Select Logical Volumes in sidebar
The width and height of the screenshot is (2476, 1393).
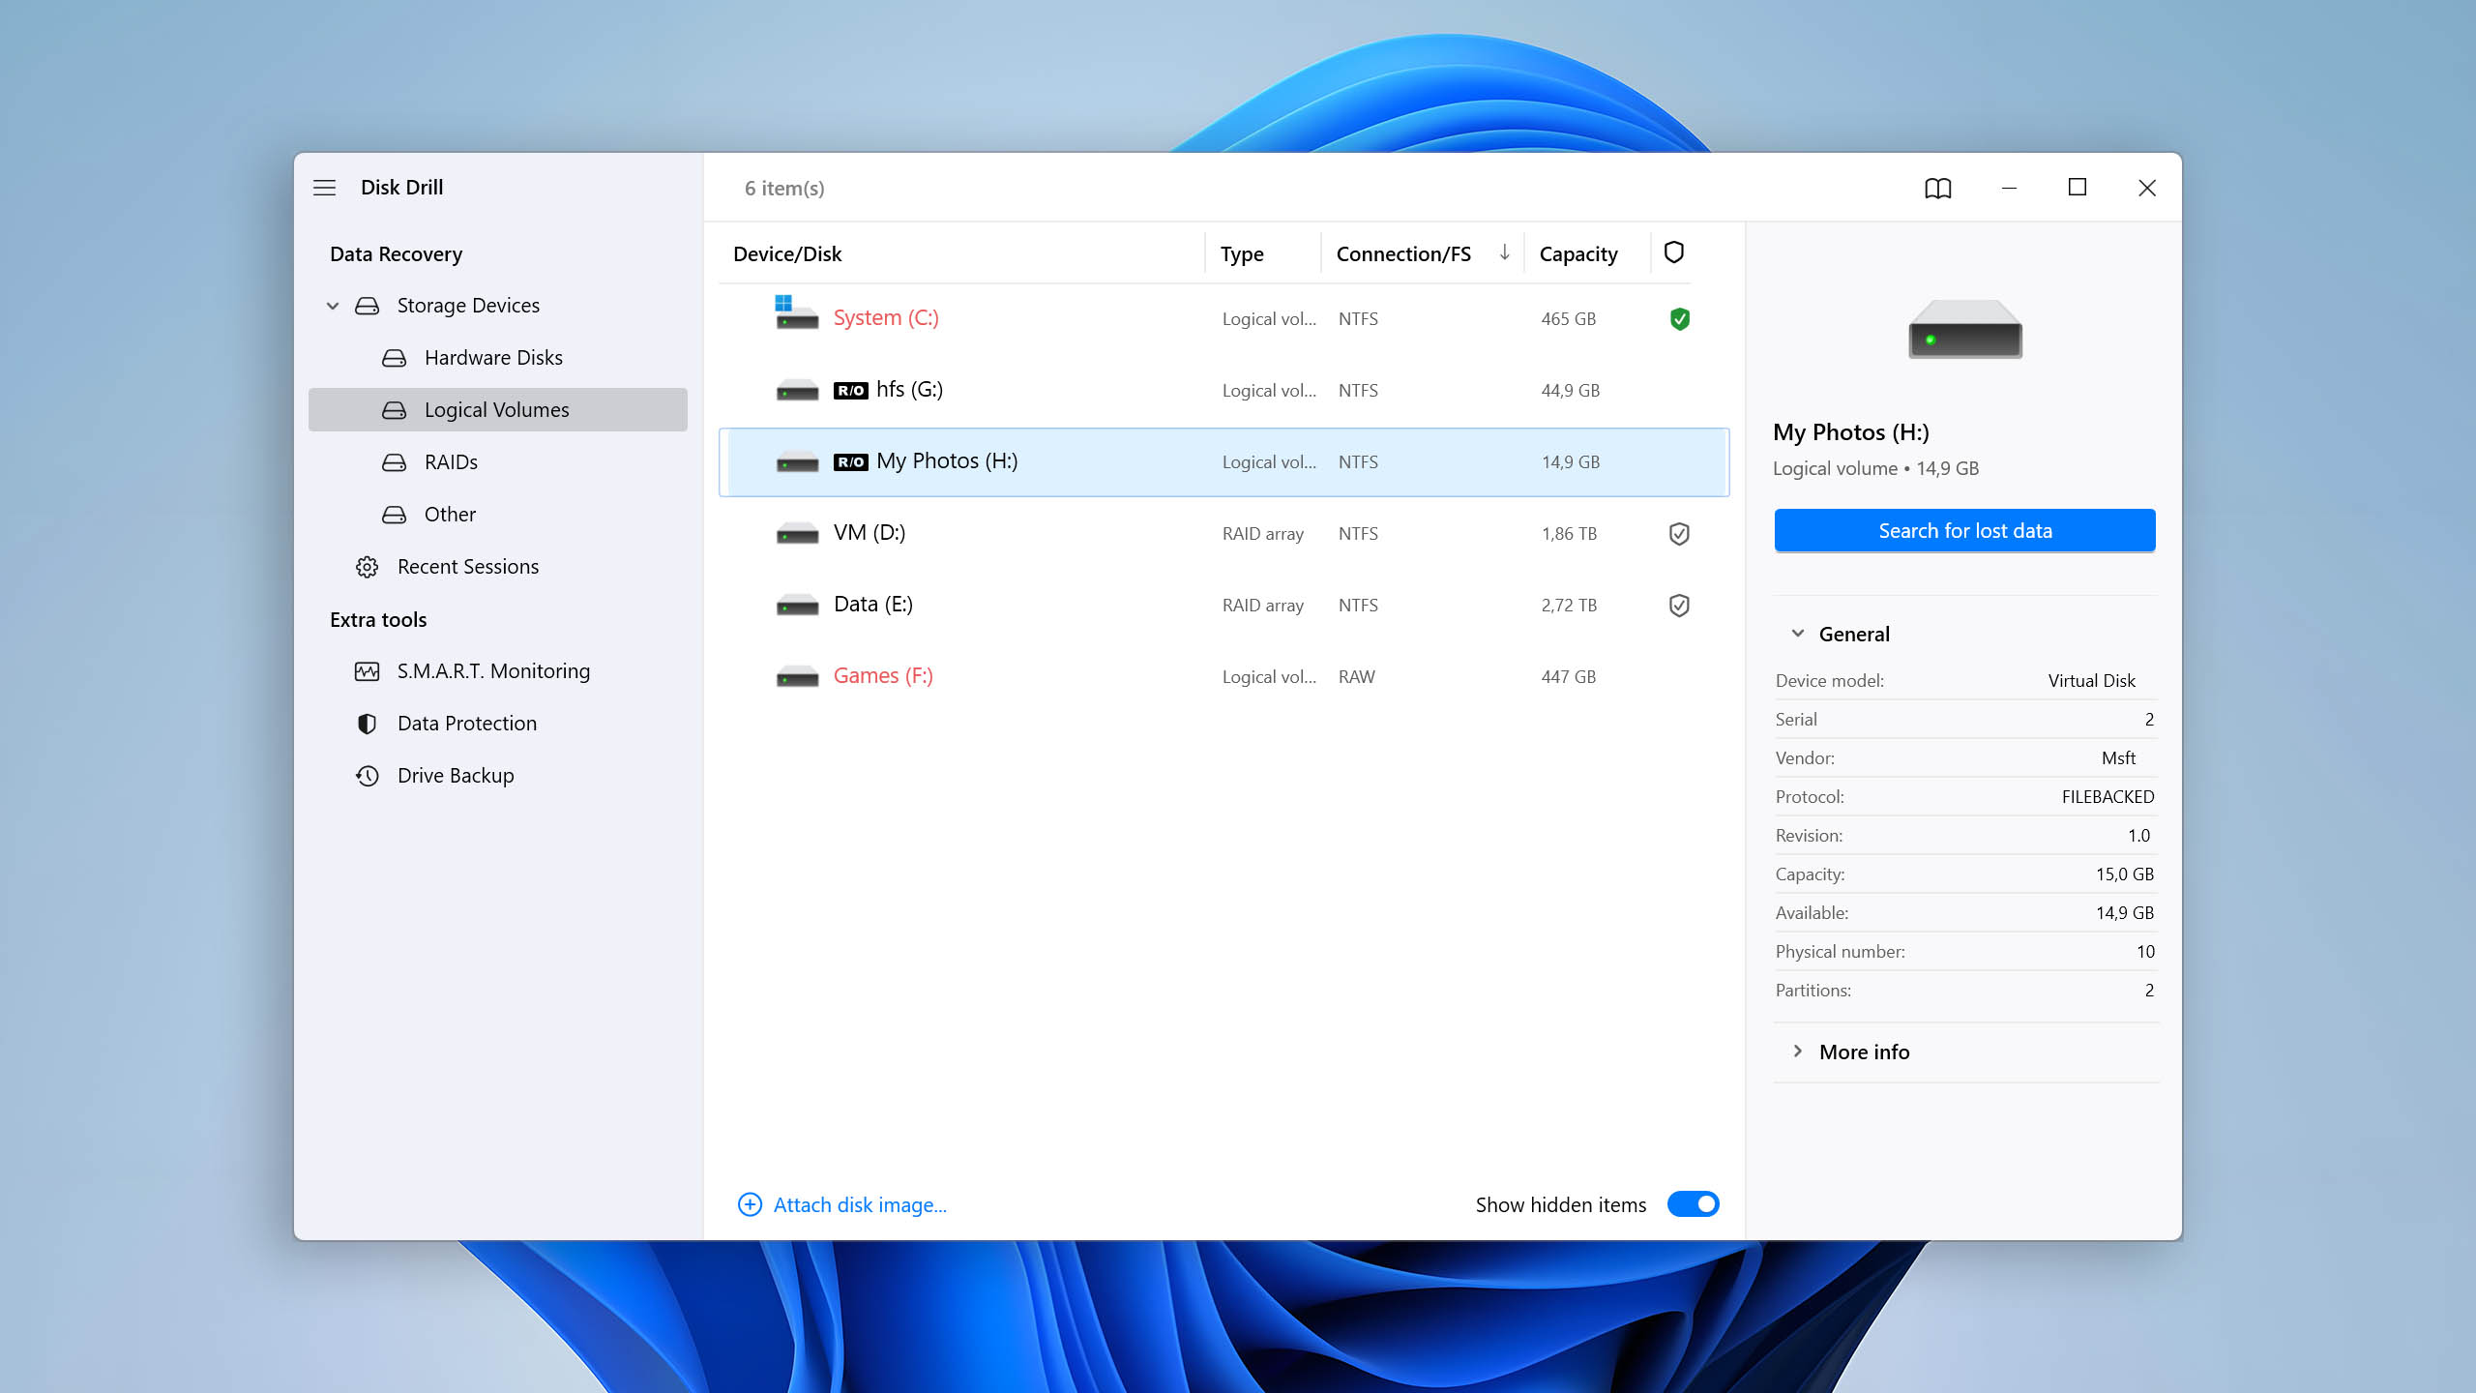(x=498, y=410)
